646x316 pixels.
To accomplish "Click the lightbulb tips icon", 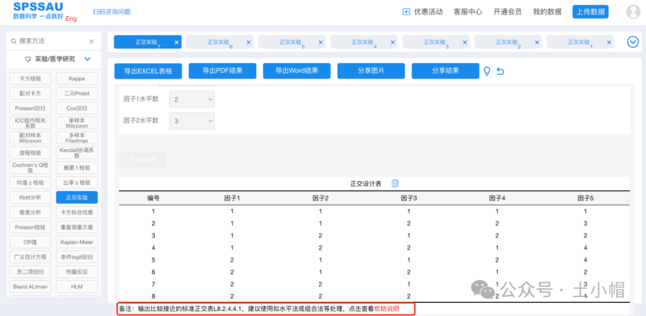I will point(487,71).
